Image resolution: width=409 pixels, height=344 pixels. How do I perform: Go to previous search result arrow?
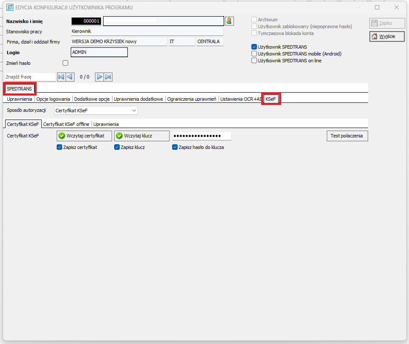[x=70, y=77]
